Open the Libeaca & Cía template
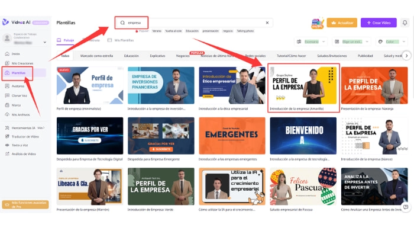This screenshot has width=414, height=237. (x=90, y=186)
